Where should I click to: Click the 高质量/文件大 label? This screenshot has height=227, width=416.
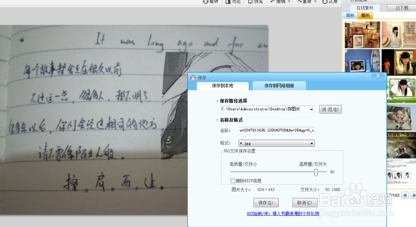313,164
